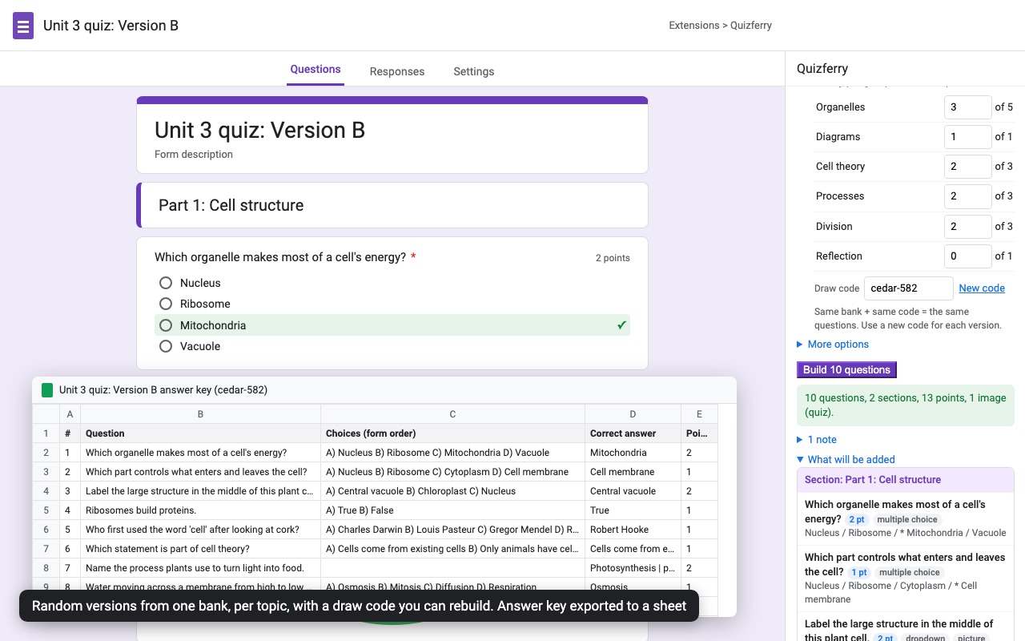Click the Form description text
The width and height of the screenshot is (1025, 641).
(x=194, y=155)
